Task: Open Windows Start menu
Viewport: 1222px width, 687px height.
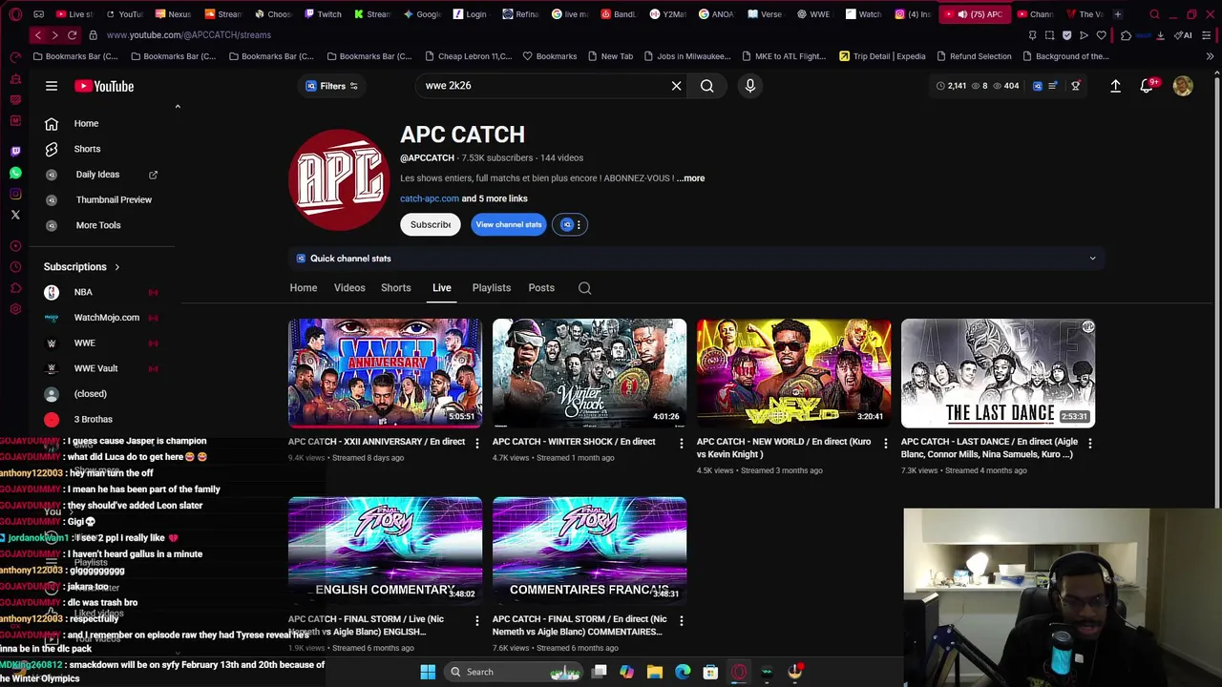Action: [428, 672]
